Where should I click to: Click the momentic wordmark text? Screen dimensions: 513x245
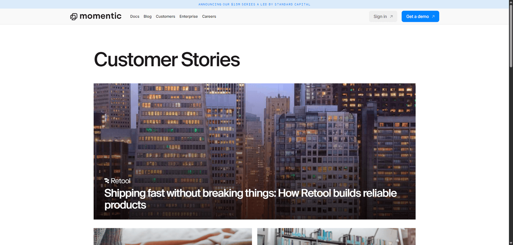point(100,16)
